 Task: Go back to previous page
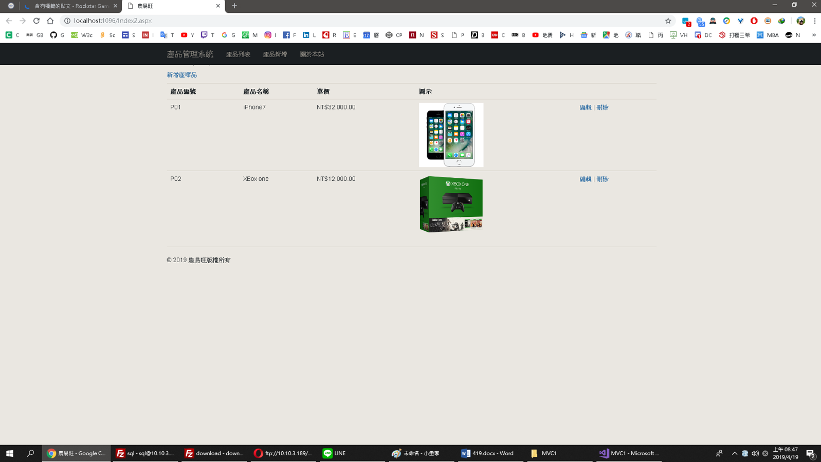click(9, 21)
